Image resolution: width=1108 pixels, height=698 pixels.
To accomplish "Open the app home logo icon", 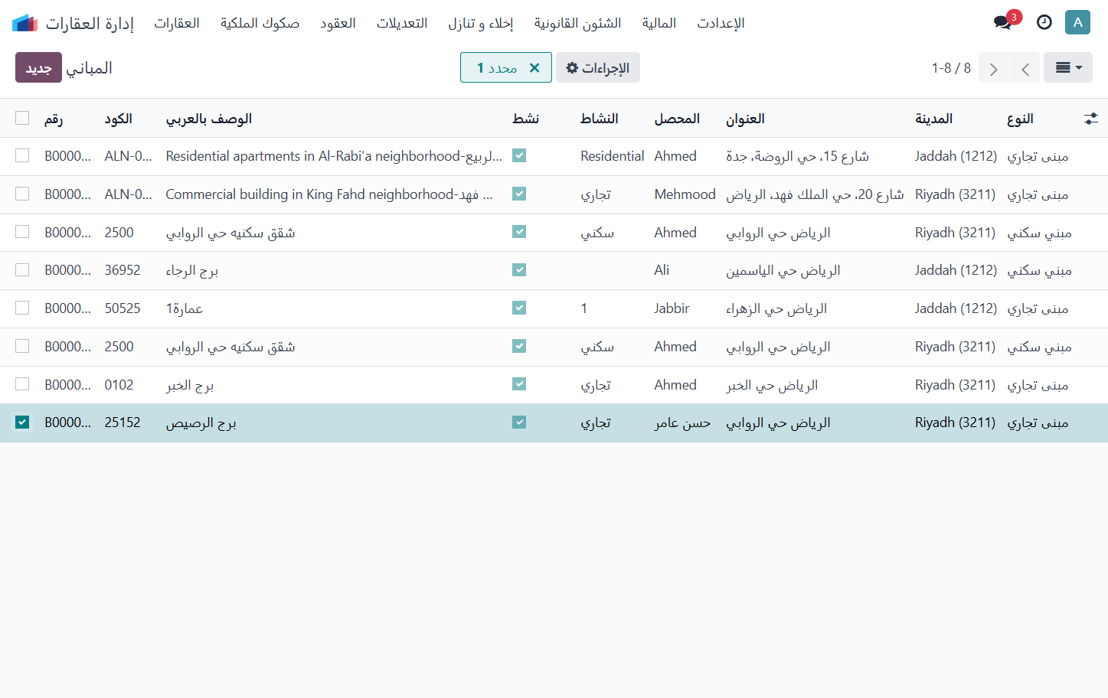I will [x=25, y=23].
